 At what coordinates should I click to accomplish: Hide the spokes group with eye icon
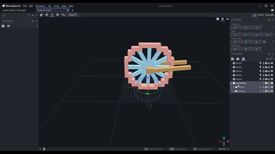(272, 91)
